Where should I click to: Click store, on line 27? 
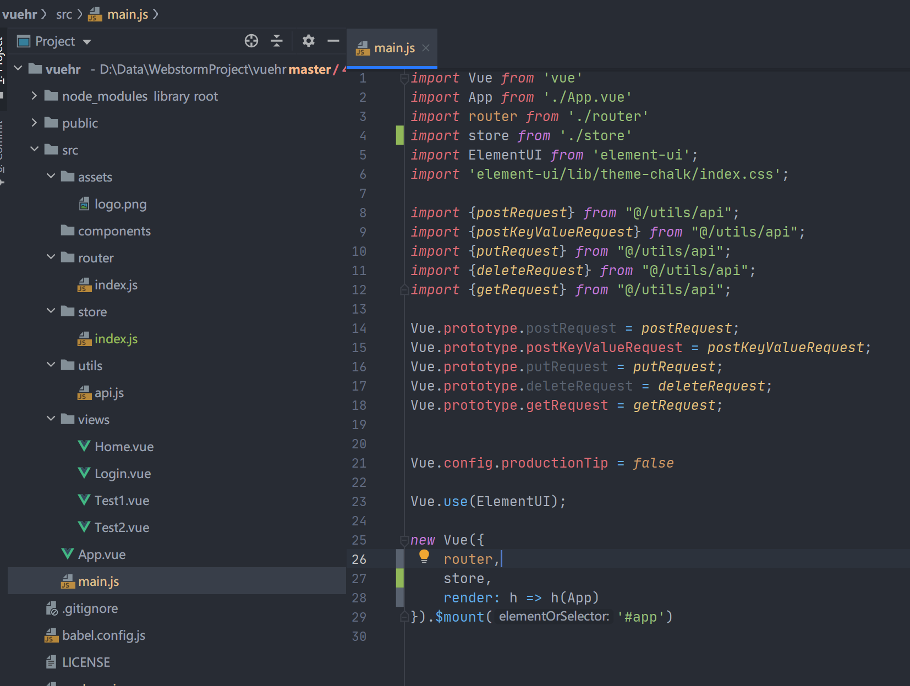pos(468,579)
